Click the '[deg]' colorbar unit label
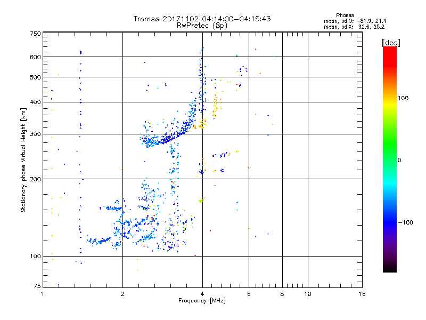The width and height of the screenshot is (426, 320). 391,43
